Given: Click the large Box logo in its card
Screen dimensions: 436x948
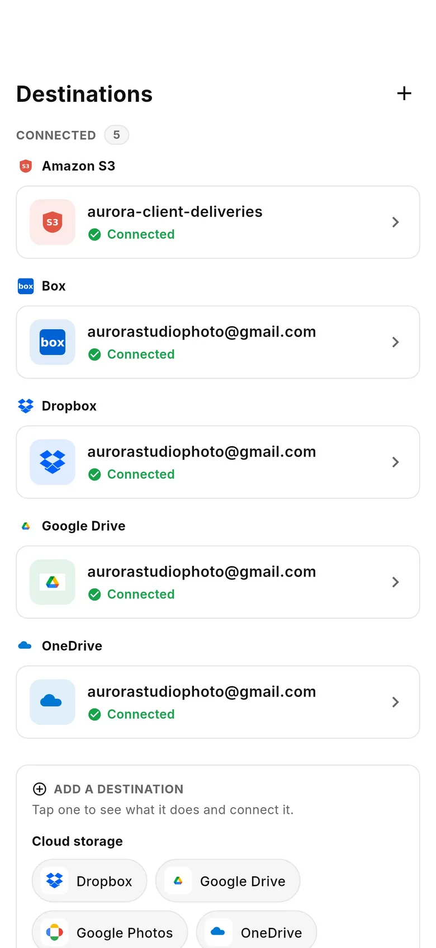Looking at the screenshot, I should pos(53,342).
